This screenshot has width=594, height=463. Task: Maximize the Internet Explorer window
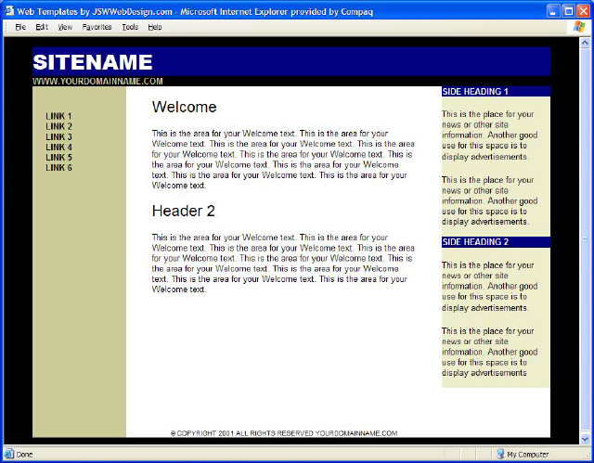(x=568, y=11)
